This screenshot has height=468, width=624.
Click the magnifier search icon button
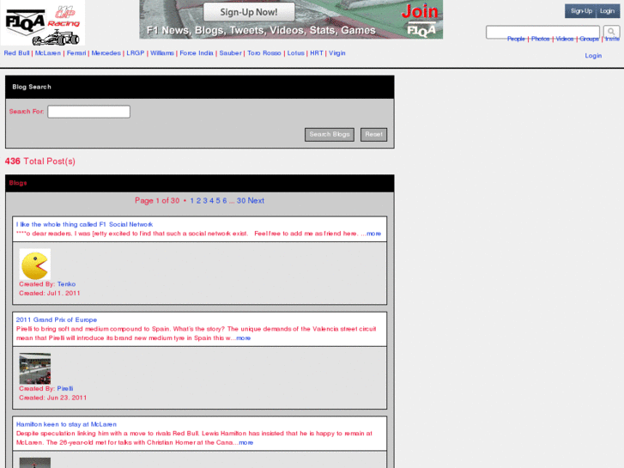[x=611, y=32]
